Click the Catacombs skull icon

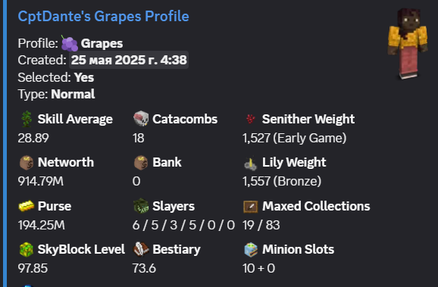pos(141,118)
